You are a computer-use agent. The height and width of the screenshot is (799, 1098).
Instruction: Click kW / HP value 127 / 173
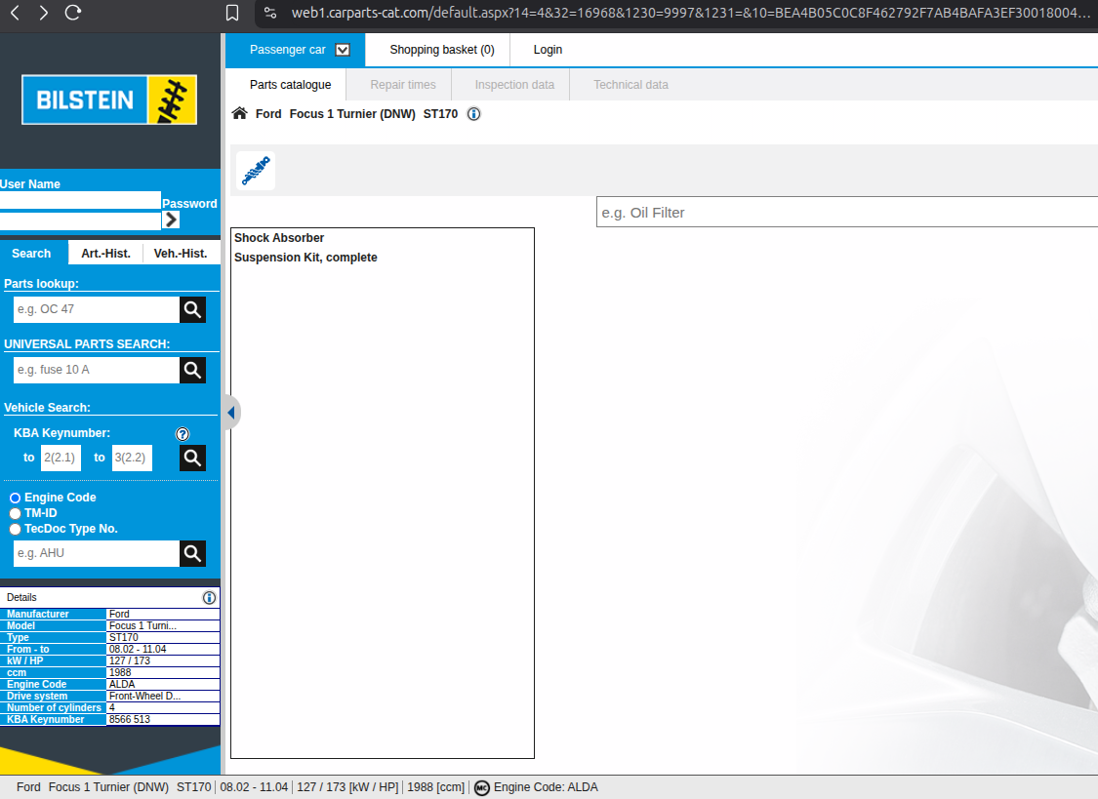point(130,661)
